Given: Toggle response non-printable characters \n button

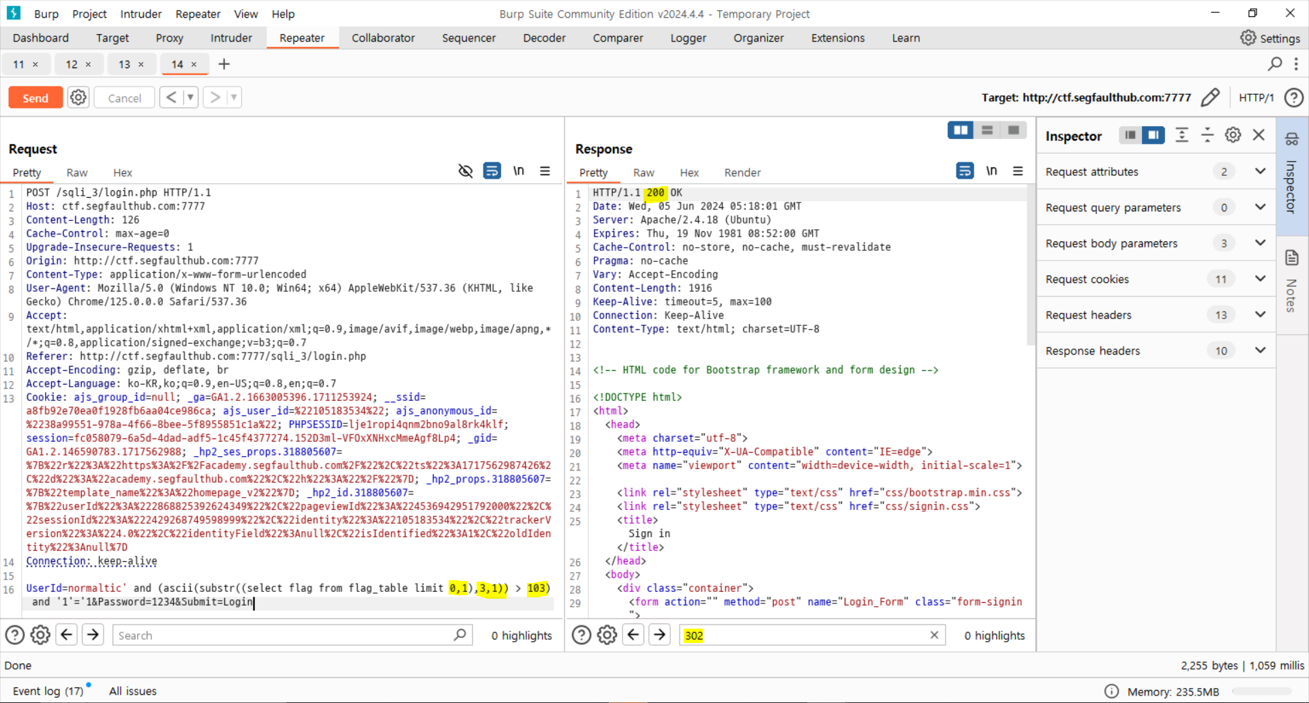Looking at the screenshot, I should point(992,170).
